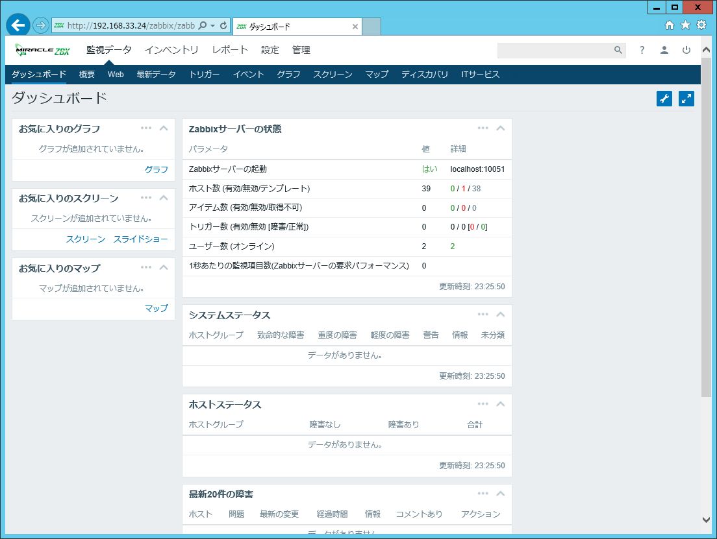
Task: Select the グラフ submenu tab
Action: 288,74
